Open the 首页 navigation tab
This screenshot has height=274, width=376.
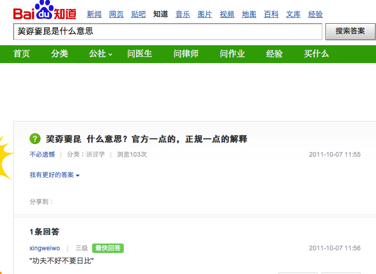coord(22,54)
